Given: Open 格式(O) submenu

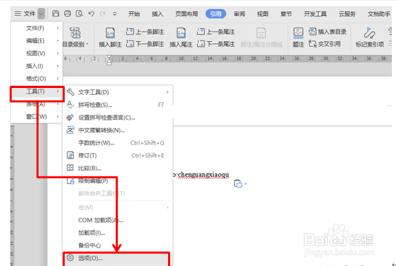Looking at the screenshot, I should click(x=37, y=78).
